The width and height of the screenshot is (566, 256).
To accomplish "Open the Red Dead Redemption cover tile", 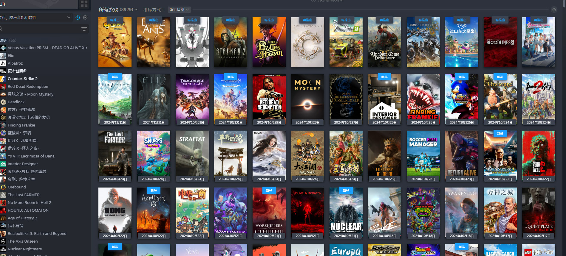I will tap(269, 99).
